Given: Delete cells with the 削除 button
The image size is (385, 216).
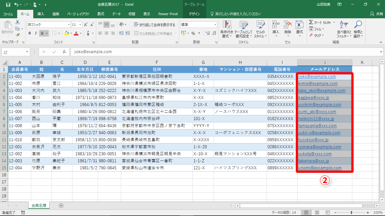Looking at the screenshot, I should coord(288,29).
